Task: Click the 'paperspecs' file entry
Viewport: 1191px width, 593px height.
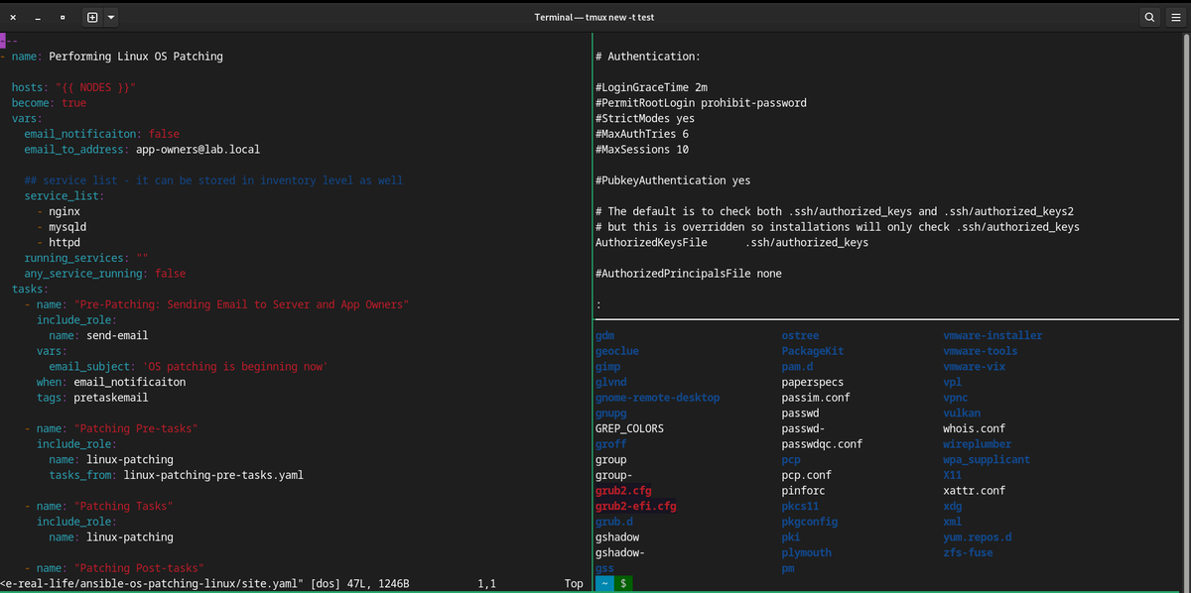Action: pos(813,382)
